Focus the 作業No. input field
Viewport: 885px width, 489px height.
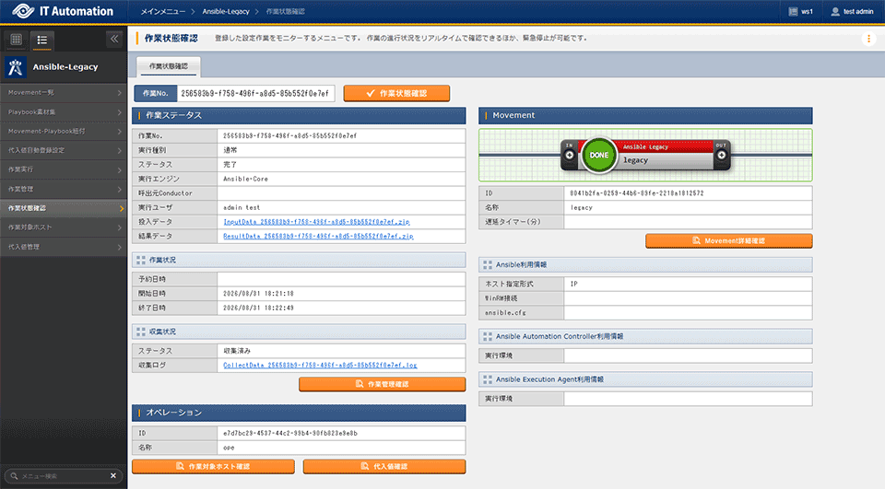pos(255,93)
